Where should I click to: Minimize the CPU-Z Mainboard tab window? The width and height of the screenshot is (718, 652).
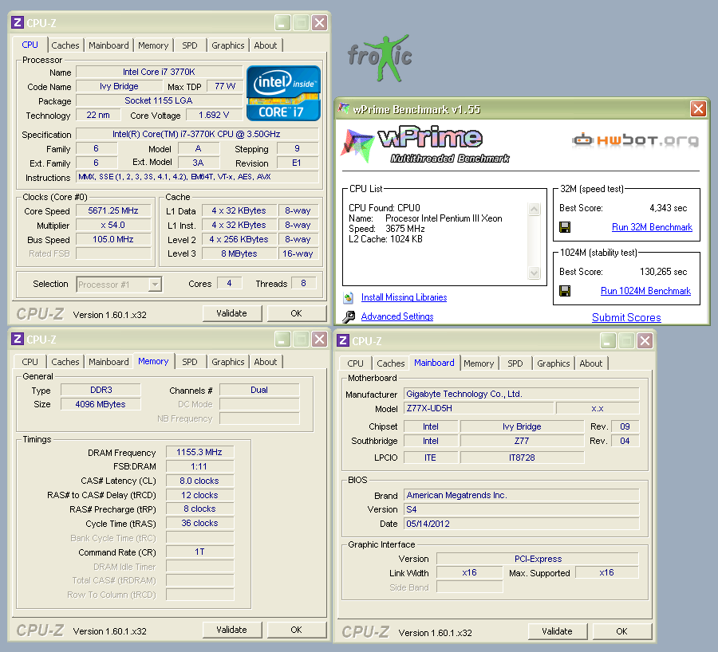[608, 340]
